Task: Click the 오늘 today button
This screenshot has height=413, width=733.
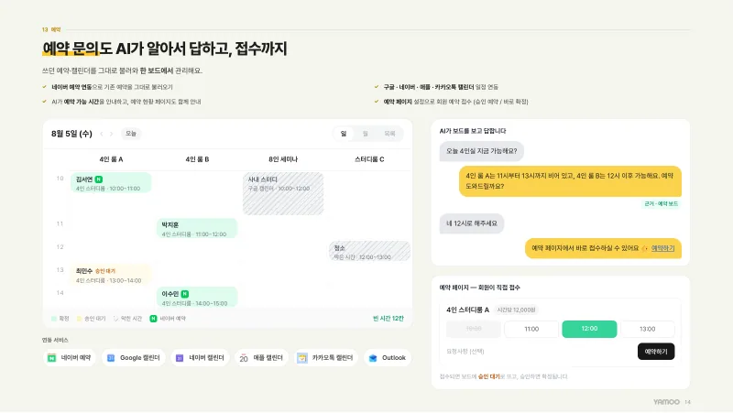Action: (131, 134)
